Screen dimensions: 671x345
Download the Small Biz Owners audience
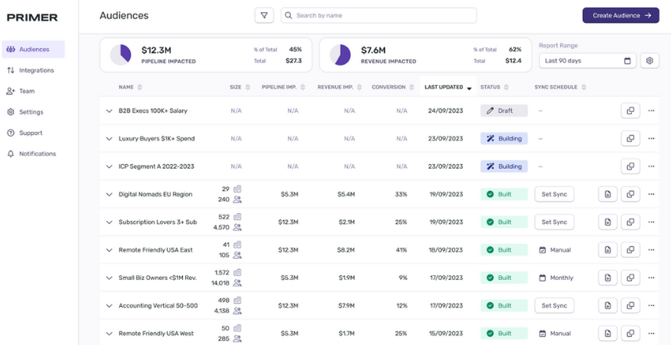click(x=608, y=277)
